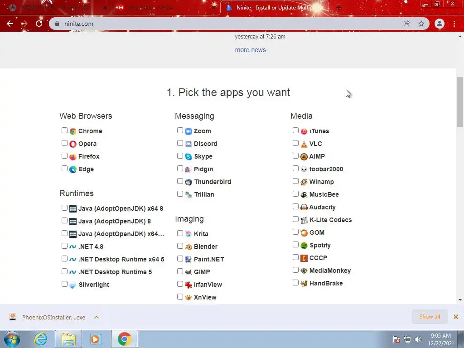Click the HandBrake app icon
Screen dimensions: 464x348
[x=304, y=283]
